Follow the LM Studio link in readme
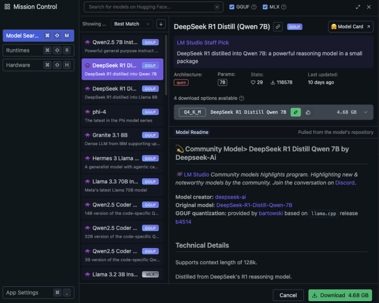 (196, 175)
